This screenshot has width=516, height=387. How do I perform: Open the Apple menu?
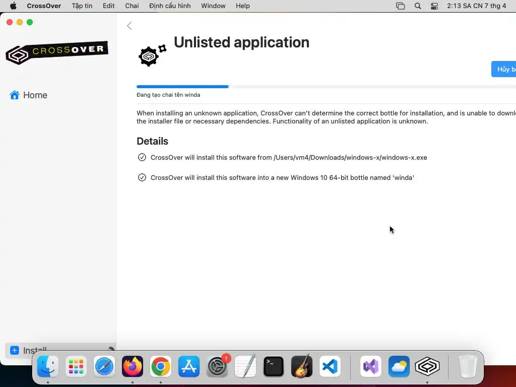13,6
